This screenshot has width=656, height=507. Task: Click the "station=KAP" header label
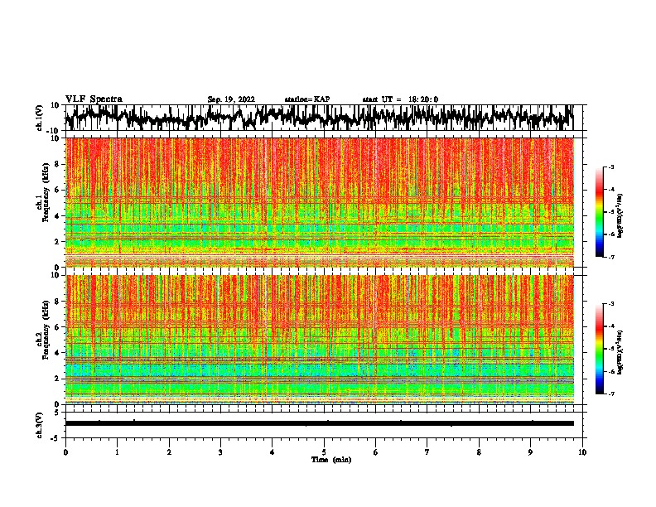[x=307, y=99]
